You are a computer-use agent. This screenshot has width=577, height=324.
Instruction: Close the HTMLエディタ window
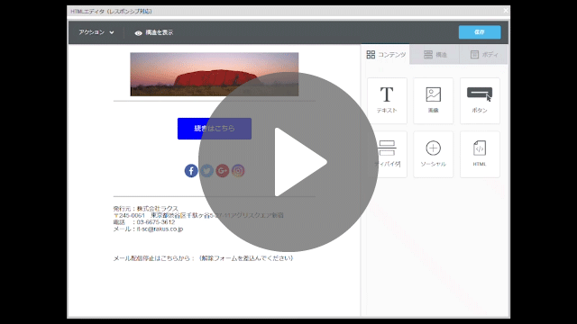point(506,11)
